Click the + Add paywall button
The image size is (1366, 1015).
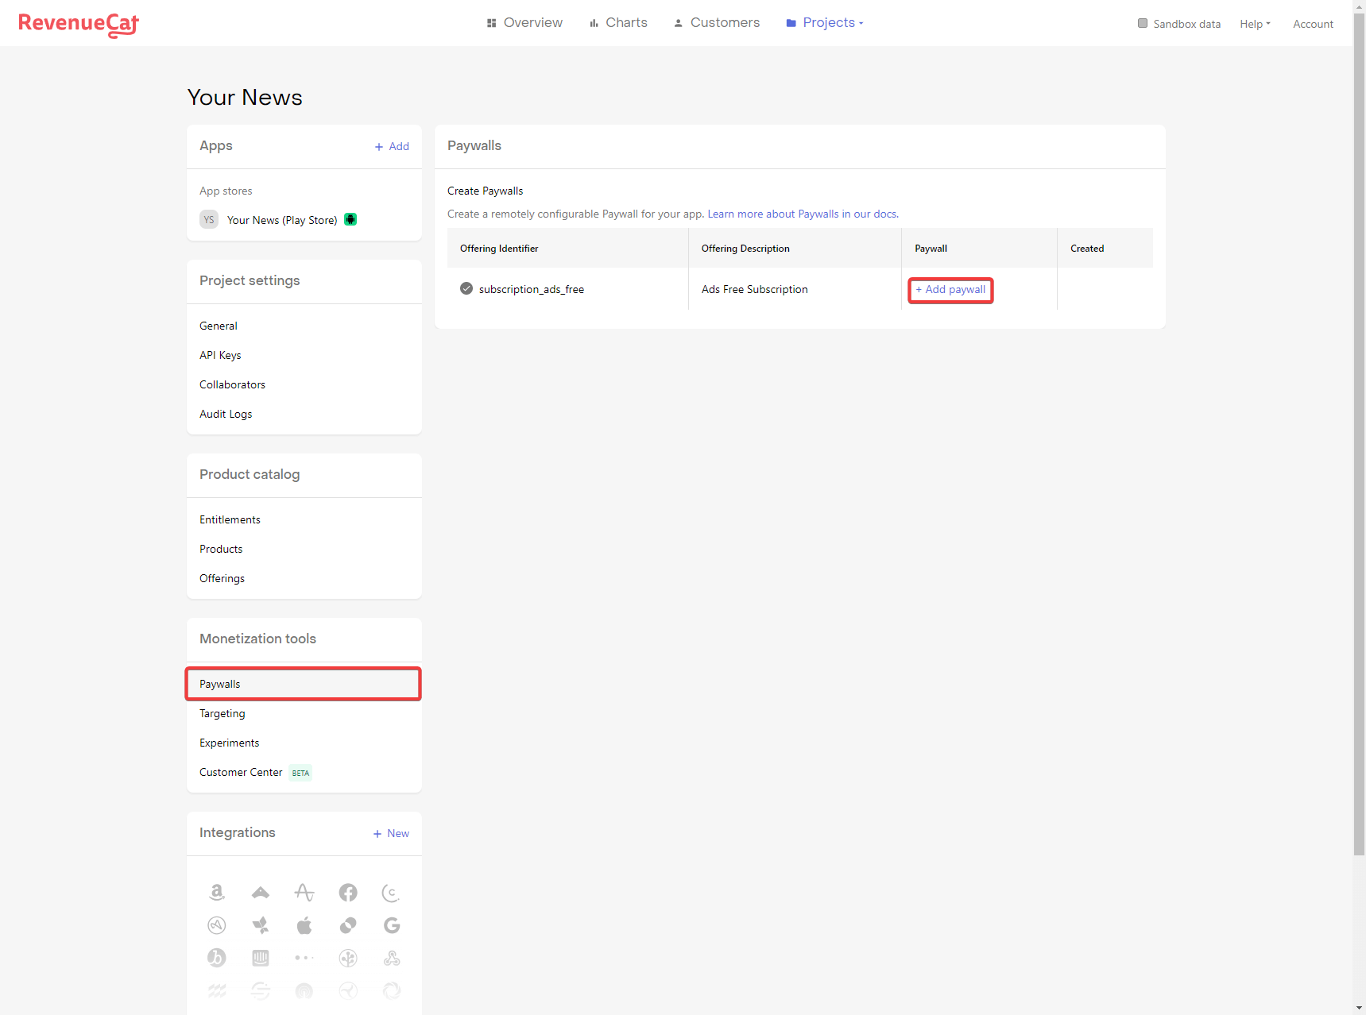(x=950, y=290)
